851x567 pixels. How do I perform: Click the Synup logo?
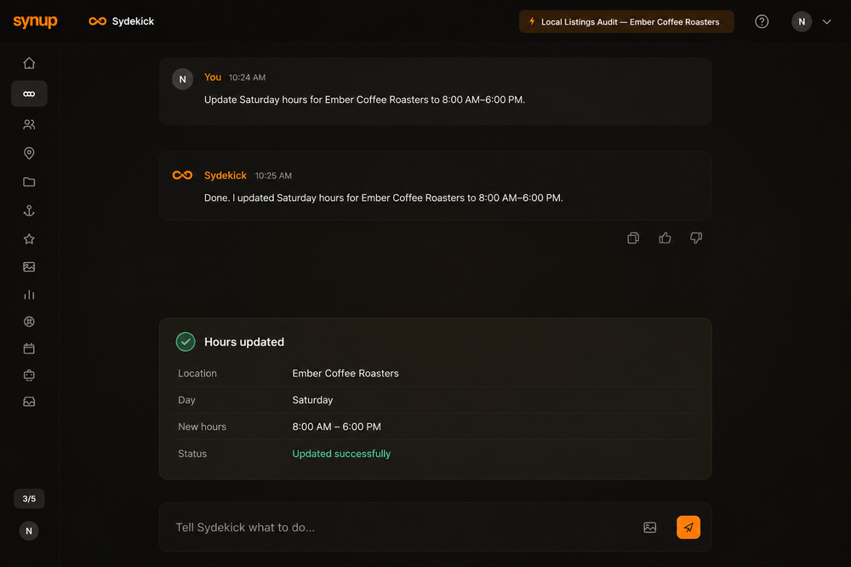coord(35,21)
